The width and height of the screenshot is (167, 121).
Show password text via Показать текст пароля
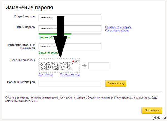pyautogui.click(x=118, y=27)
